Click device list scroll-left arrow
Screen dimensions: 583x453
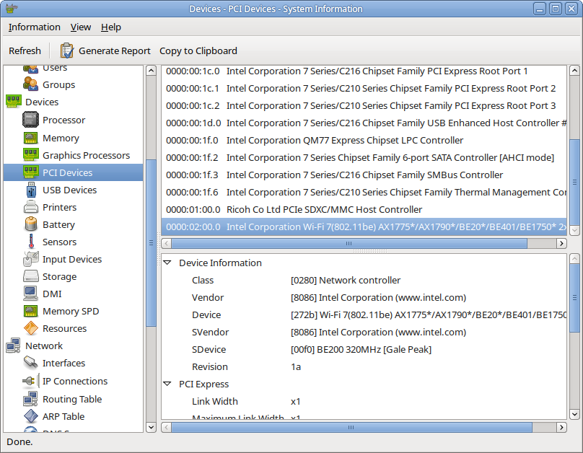(x=166, y=243)
